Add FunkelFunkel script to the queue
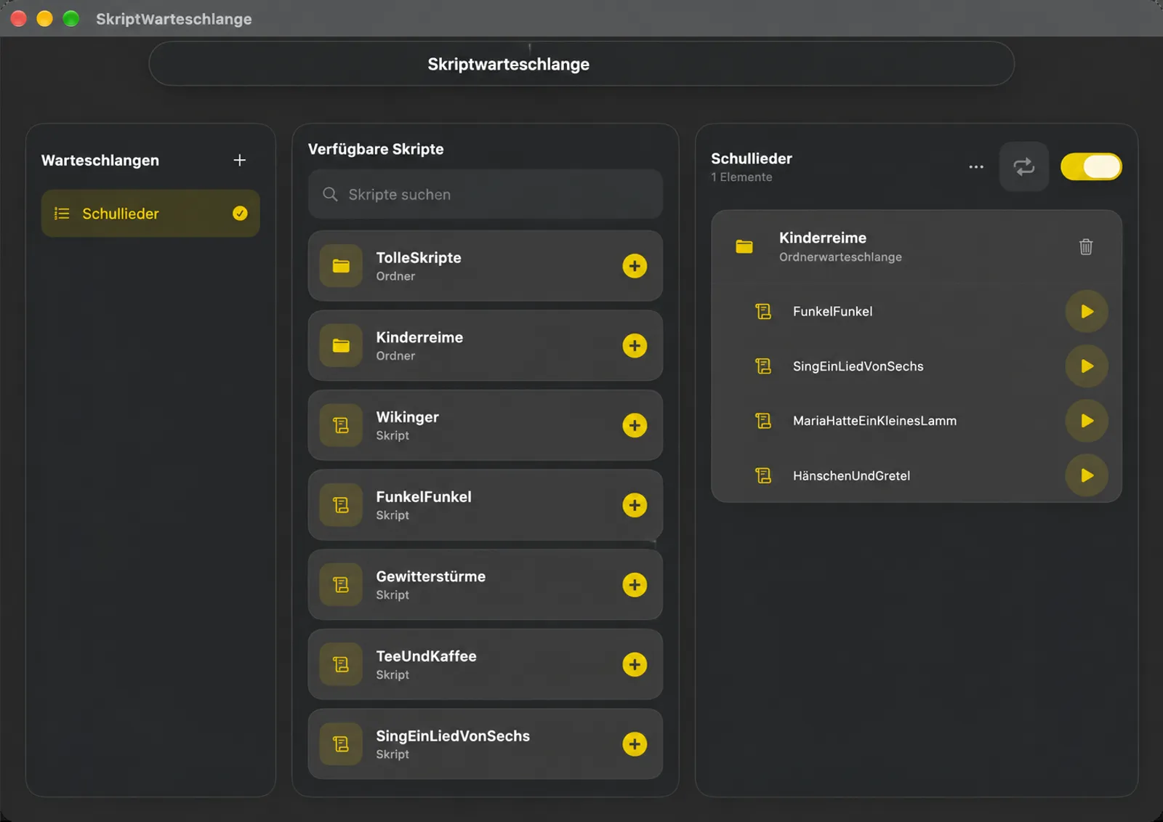This screenshot has width=1163, height=822. [635, 505]
